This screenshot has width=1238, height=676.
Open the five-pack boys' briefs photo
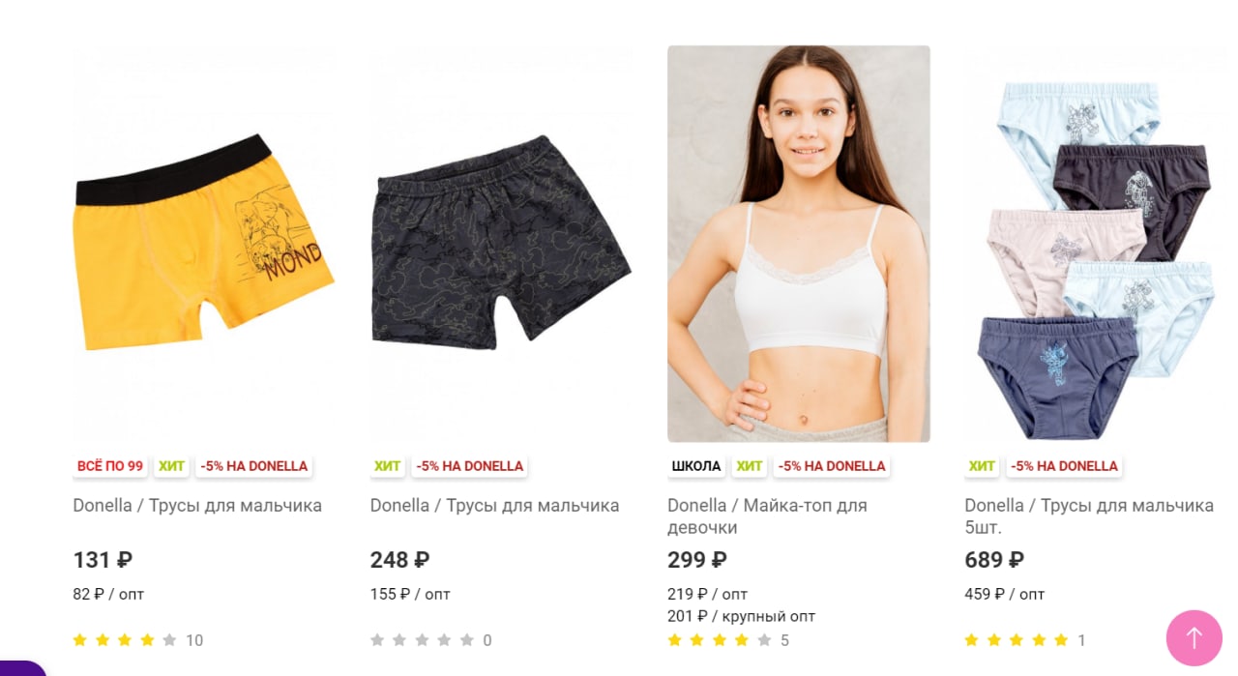1096,244
